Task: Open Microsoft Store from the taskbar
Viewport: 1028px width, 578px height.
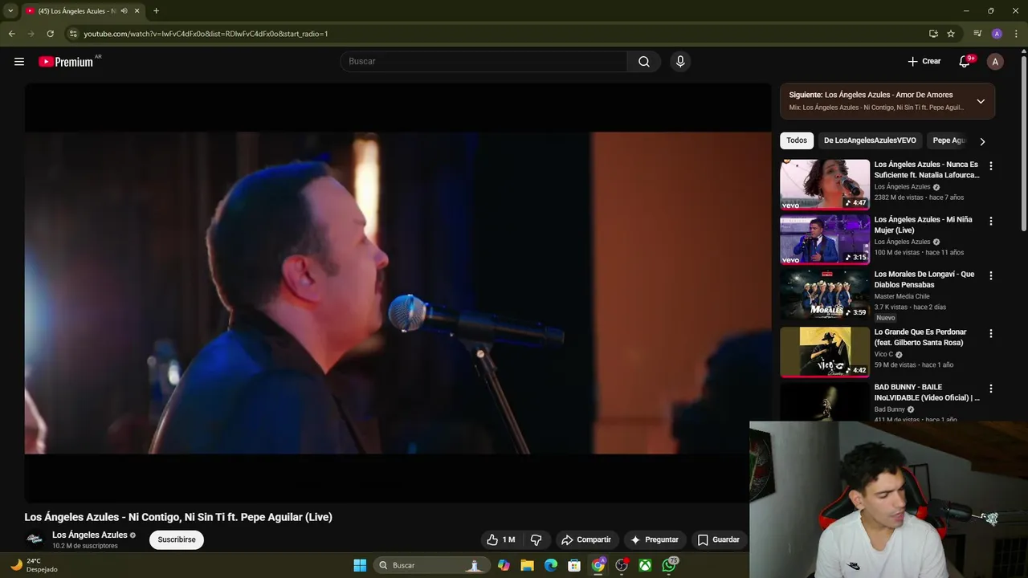Action: tap(574, 565)
